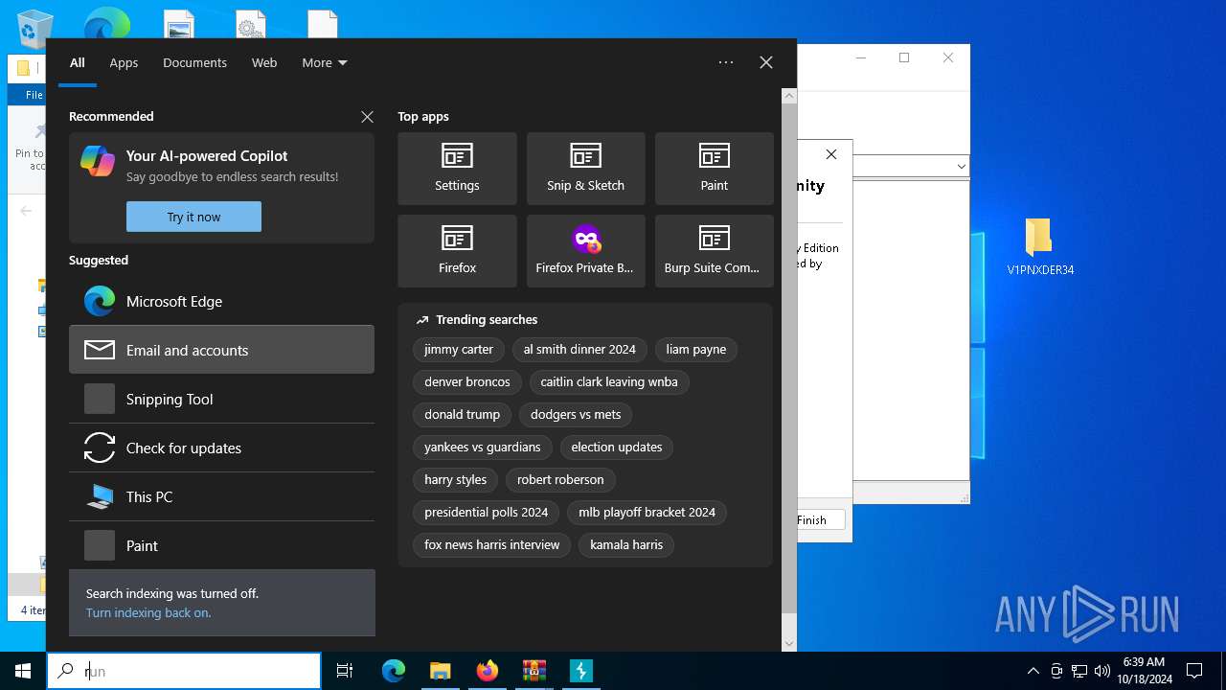1226x690 pixels.
Task: Switch to the All search tab
Action: (x=78, y=62)
